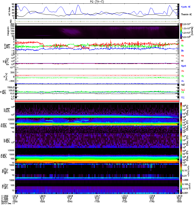Select the 'Themis AE' legend label
The height and width of the screenshot is (207, 194).
pyautogui.click(x=186, y=14)
